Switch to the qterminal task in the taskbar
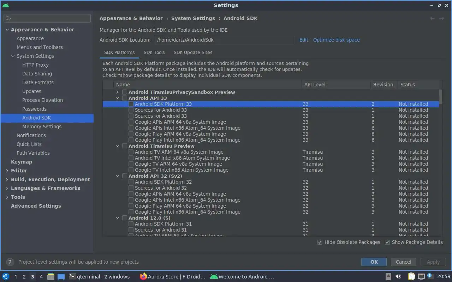 [x=99, y=276]
